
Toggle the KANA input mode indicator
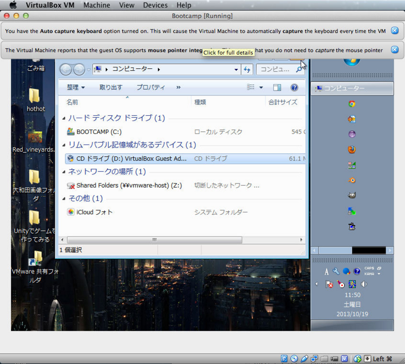(x=369, y=273)
